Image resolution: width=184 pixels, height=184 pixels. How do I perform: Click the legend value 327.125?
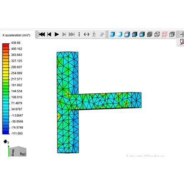click(x=17, y=61)
